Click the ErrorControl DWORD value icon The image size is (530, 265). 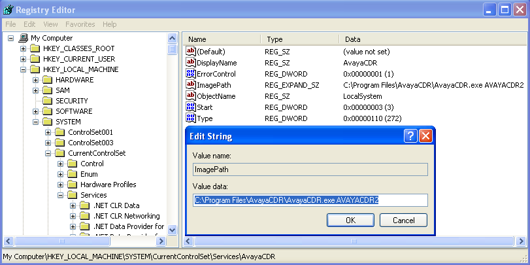coord(191,74)
